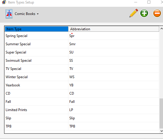Open the Comic Books dropdown arrow
This screenshot has height=139, width=163.
point(38,14)
